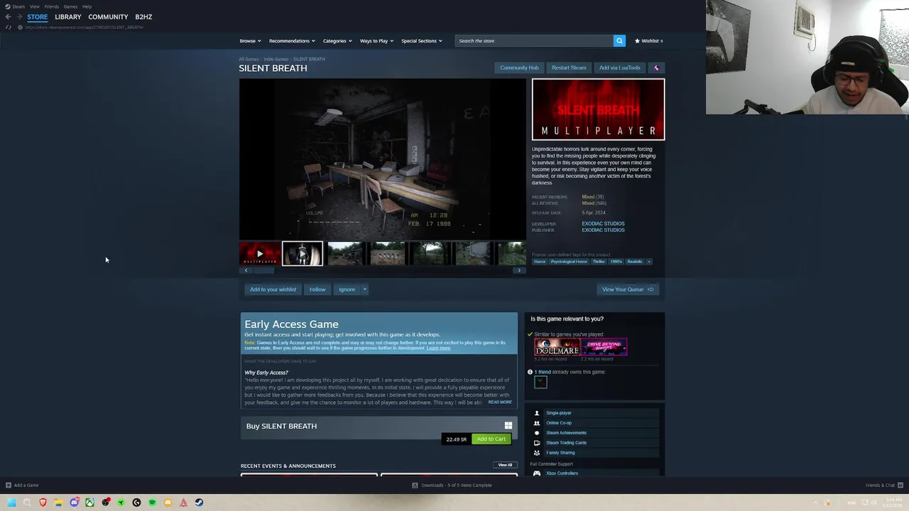This screenshot has height=511, width=909.
Task: Click Add via LuaTools button
Action: coord(619,67)
